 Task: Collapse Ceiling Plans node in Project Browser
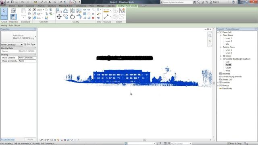221,47
